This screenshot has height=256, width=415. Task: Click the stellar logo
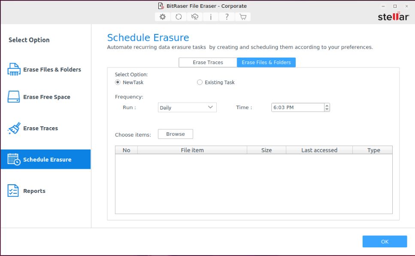[x=393, y=16]
